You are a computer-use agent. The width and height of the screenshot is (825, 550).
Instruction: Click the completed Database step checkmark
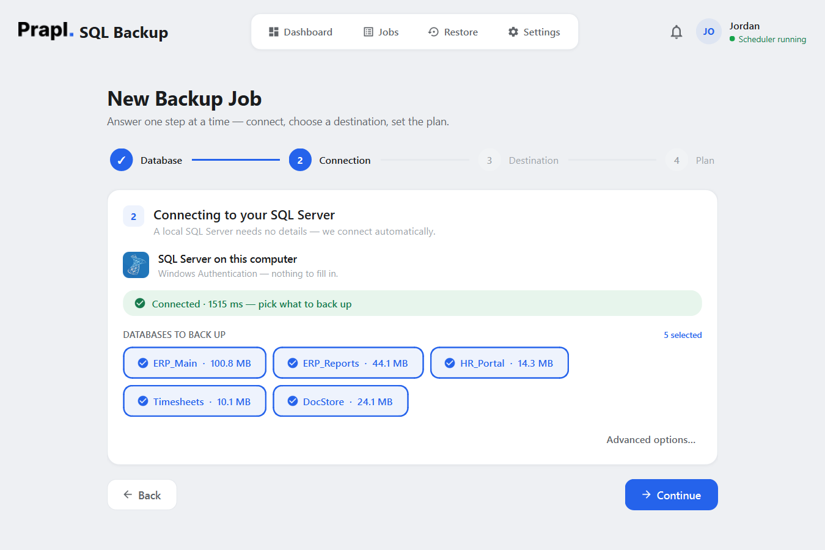(x=121, y=160)
